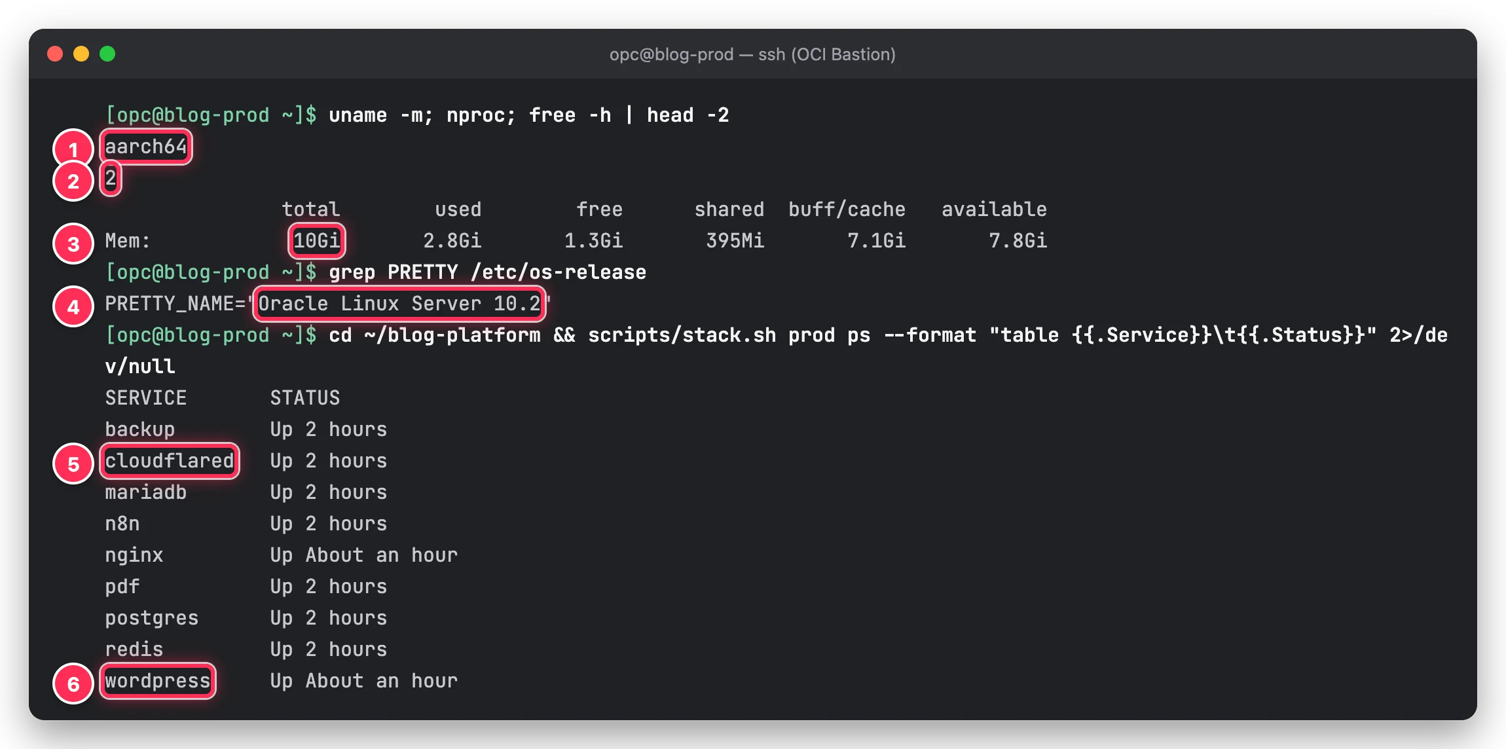Click the redis service name
This screenshot has width=1506, height=749.
(x=134, y=649)
